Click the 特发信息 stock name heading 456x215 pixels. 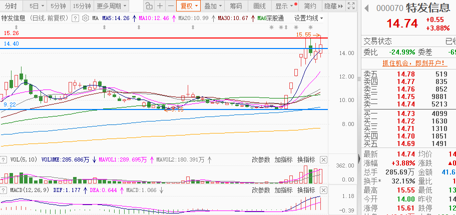428,8
